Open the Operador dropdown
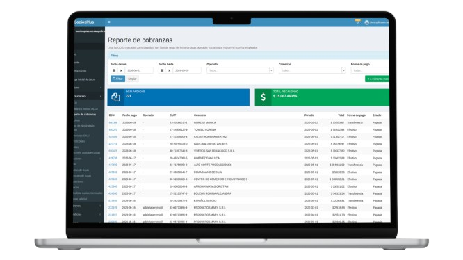This screenshot has width=463, height=260. [x=240, y=70]
